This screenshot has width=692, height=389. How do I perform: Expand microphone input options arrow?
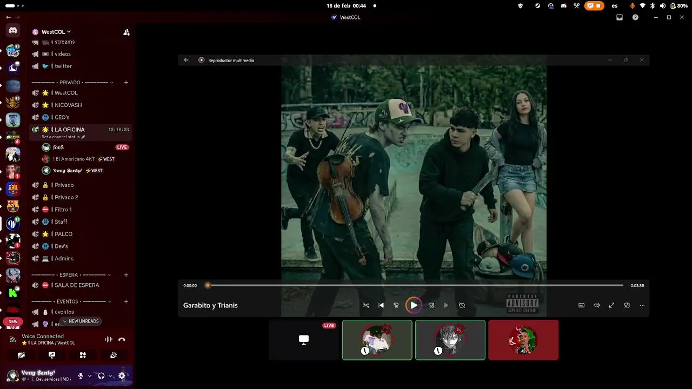click(x=89, y=376)
